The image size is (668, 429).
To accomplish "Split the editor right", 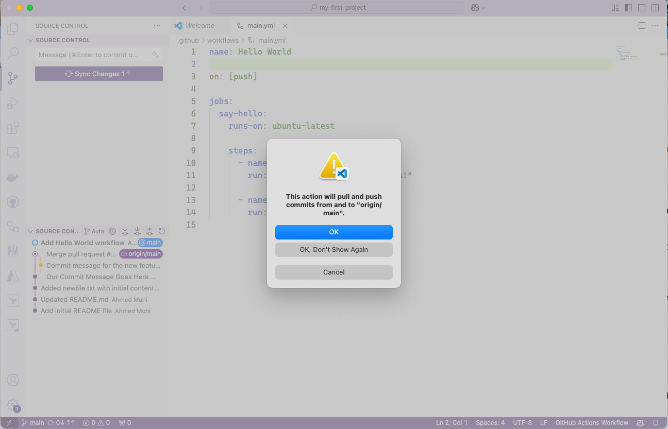I will 642,26.
